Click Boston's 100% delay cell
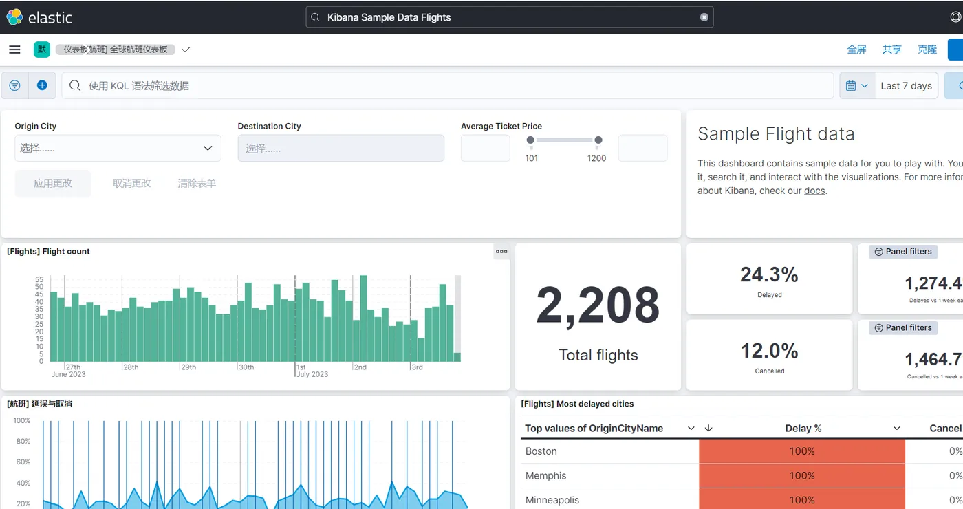This screenshot has width=963, height=509. click(x=802, y=451)
